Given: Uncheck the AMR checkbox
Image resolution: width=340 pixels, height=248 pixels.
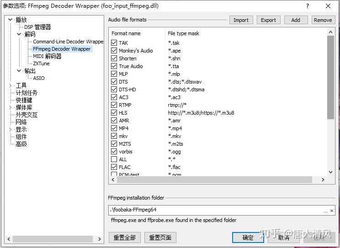Looking at the screenshot, I should tap(114, 120).
